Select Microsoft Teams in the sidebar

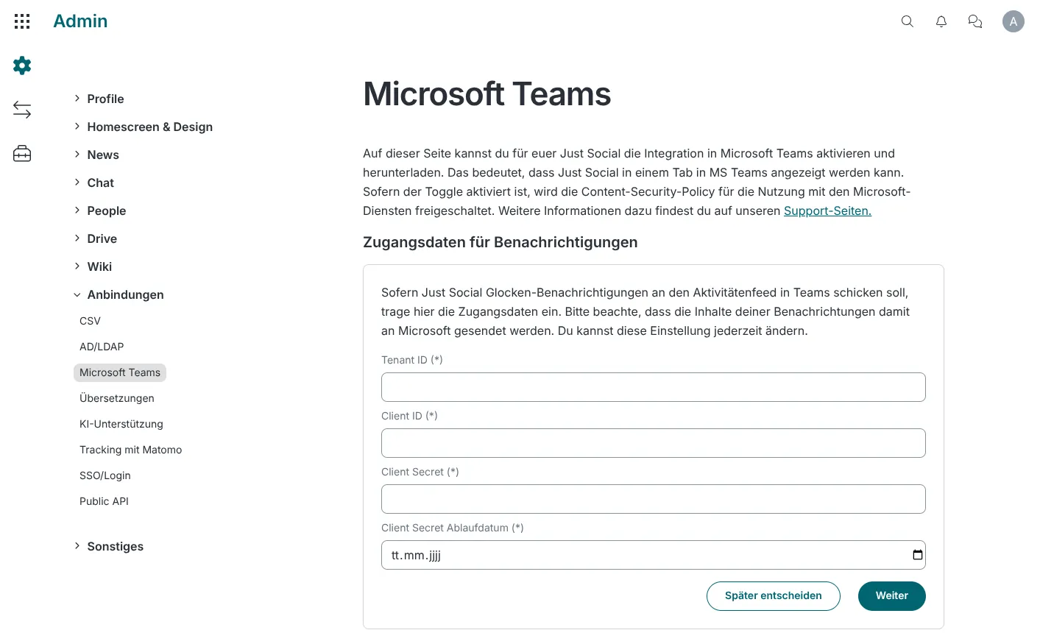coord(120,372)
